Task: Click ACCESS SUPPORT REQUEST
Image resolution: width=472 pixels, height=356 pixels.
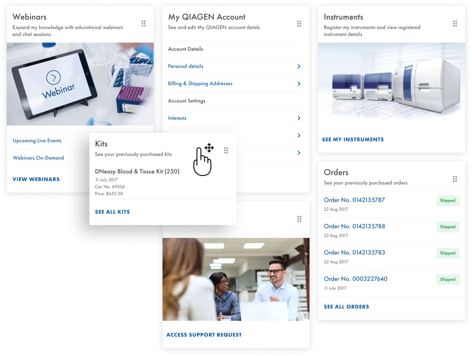Action: point(204,335)
